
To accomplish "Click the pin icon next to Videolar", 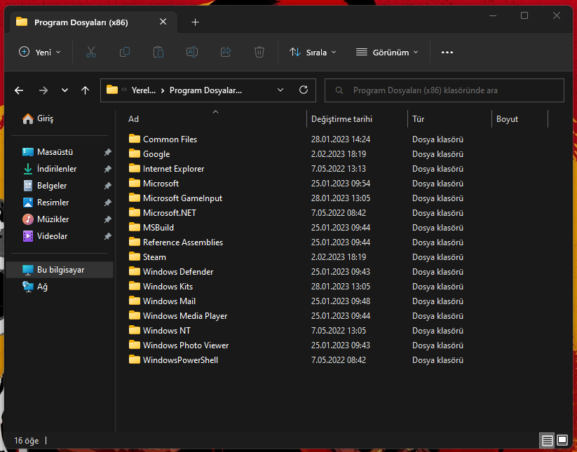I will click(107, 236).
